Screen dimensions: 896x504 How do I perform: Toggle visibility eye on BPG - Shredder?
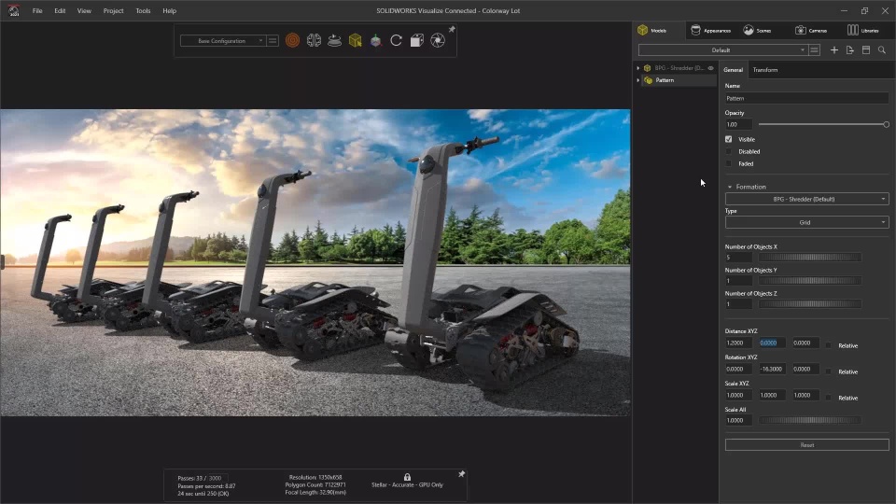[x=710, y=68]
